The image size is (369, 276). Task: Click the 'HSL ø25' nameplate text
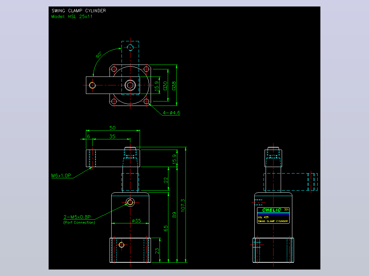pos(263,217)
